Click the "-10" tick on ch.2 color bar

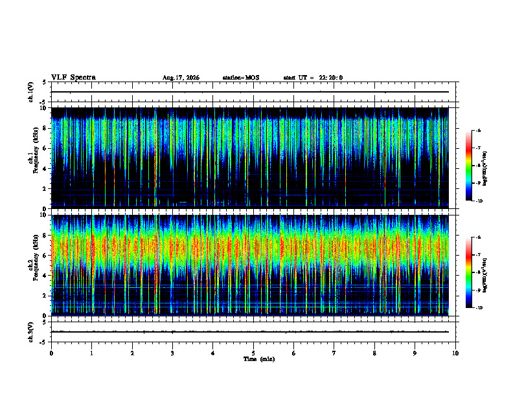(x=479, y=308)
